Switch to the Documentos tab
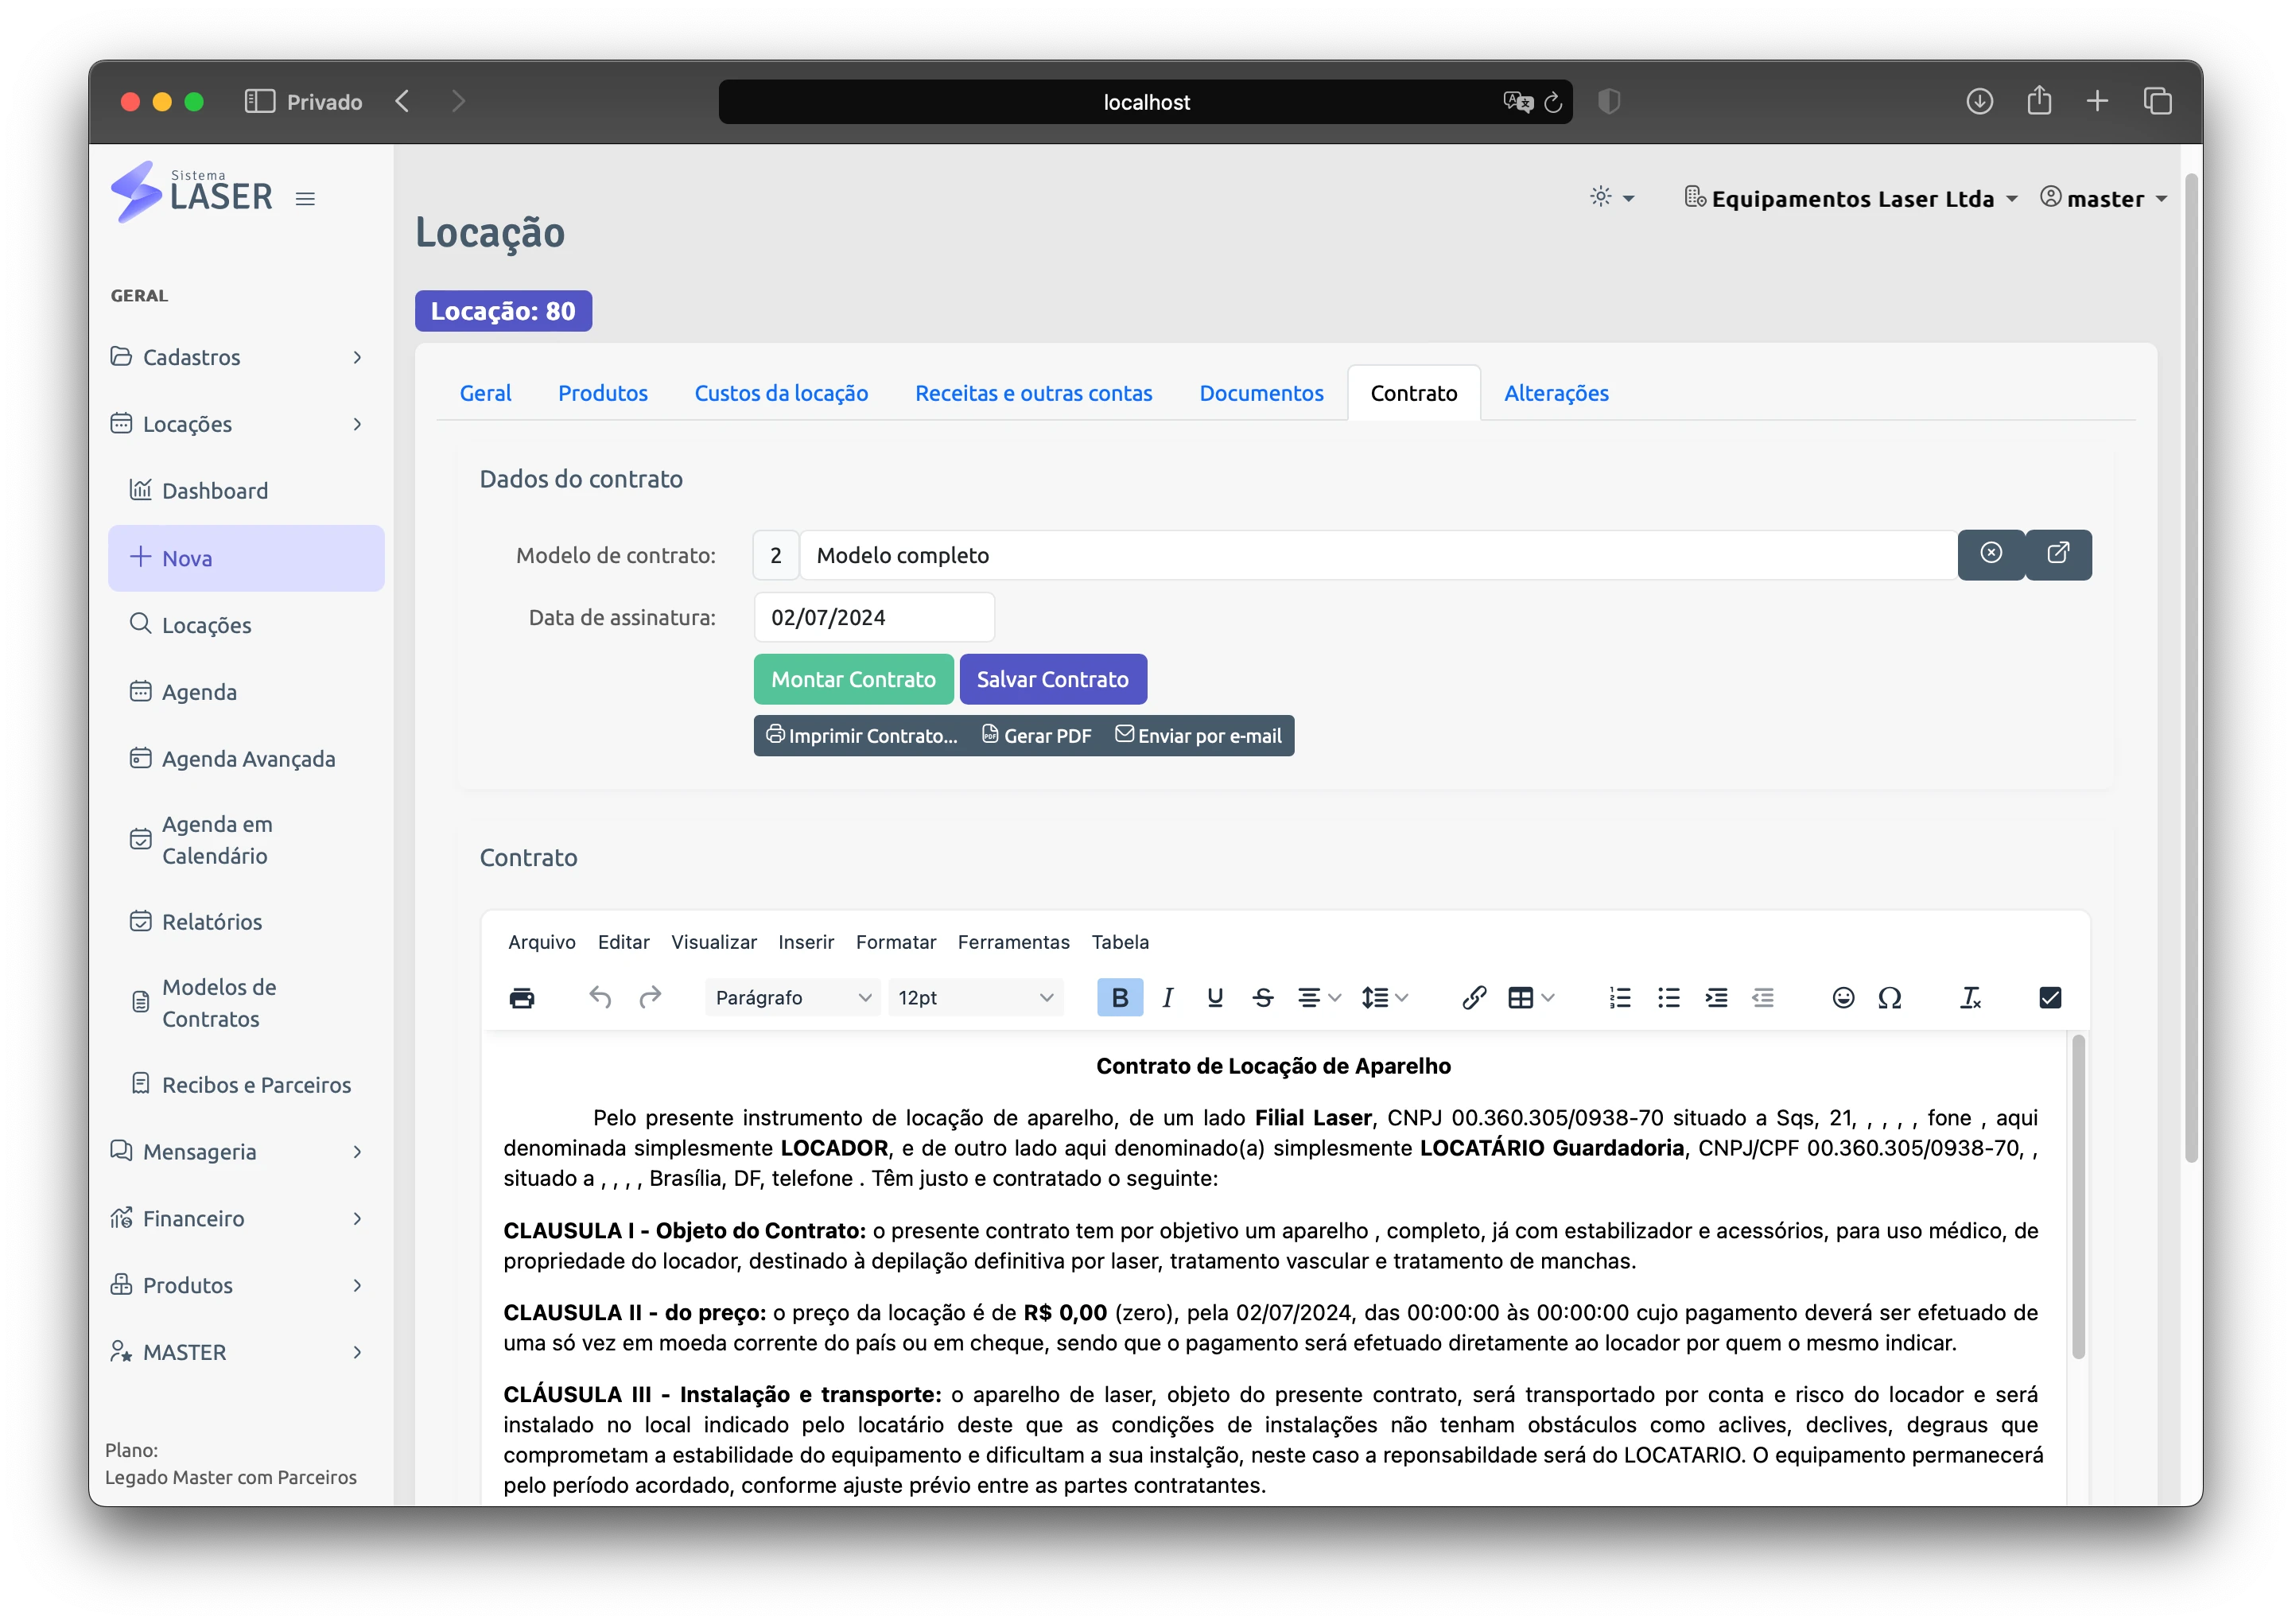2292x1624 pixels. [1261, 393]
